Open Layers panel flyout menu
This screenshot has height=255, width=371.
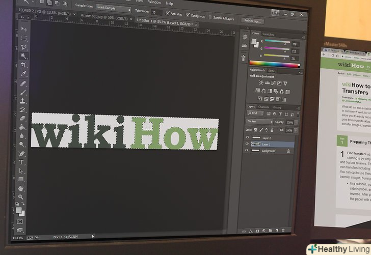298,108
